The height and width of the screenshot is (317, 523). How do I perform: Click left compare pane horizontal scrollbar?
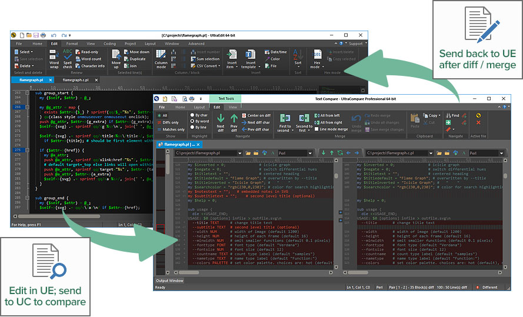click(x=189, y=272)
